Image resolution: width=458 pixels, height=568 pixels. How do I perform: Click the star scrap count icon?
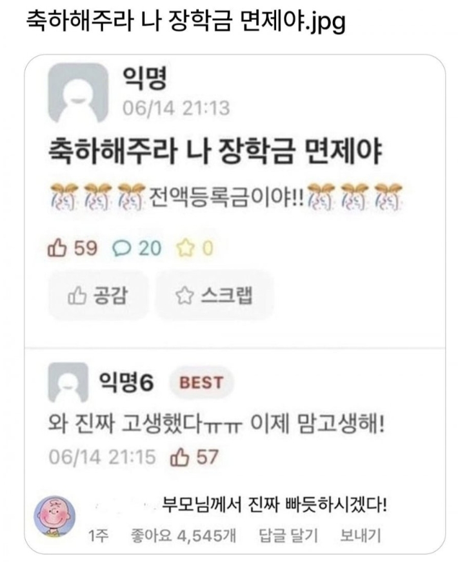pyautogui.click(x=185, y=249)
